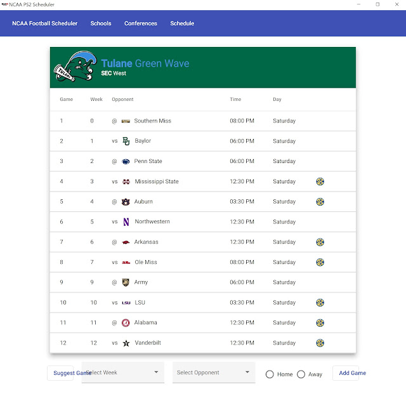406x401 pixels.
Task: Click the app icon in the title bar
Action: tap(4, 4)
